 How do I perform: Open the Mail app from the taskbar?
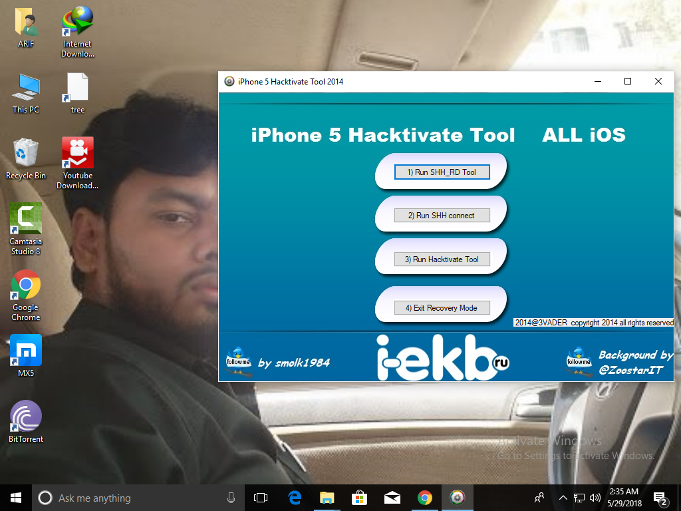click(392, 498)
